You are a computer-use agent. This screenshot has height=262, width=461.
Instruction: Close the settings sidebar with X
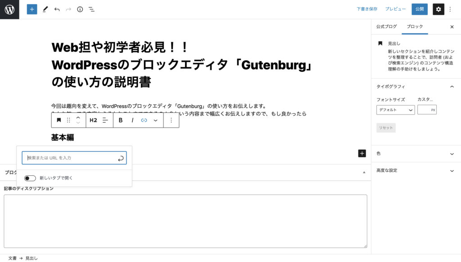point(452,27)
